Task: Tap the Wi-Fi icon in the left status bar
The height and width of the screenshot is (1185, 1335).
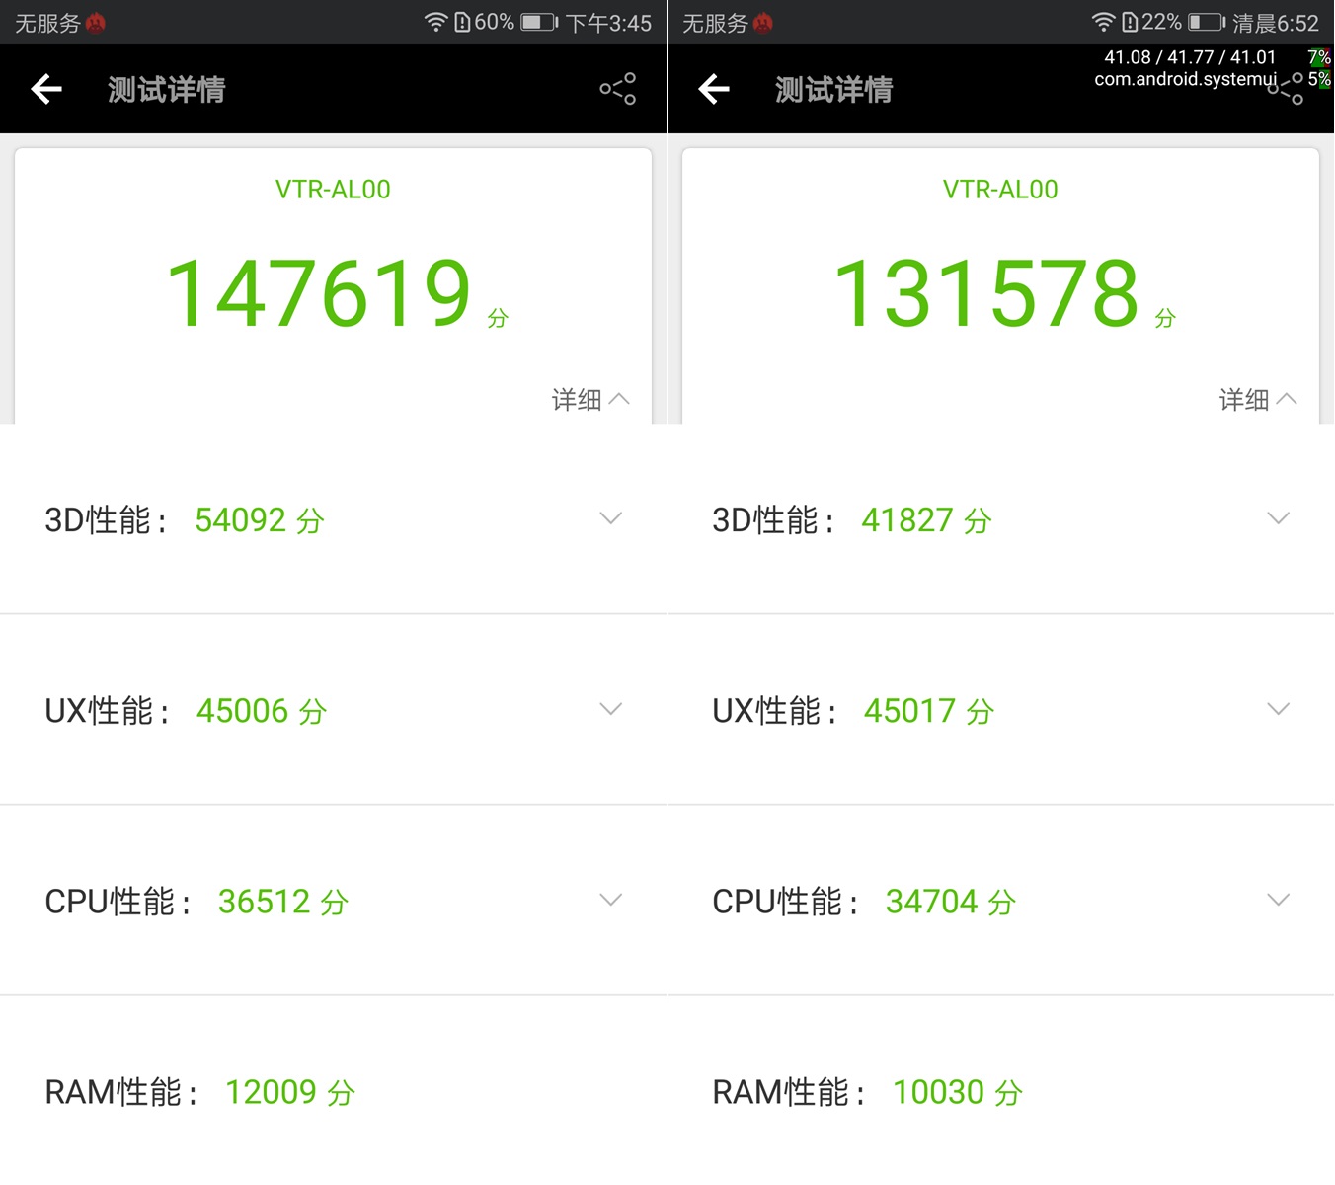Action: tap(434, 21)
